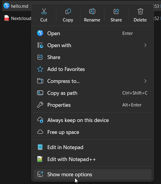Viewport: 161px width, 184px height.
Task: Click the Open entry's blue app icon
Action: pyautogui.click(x=40, y=33)
